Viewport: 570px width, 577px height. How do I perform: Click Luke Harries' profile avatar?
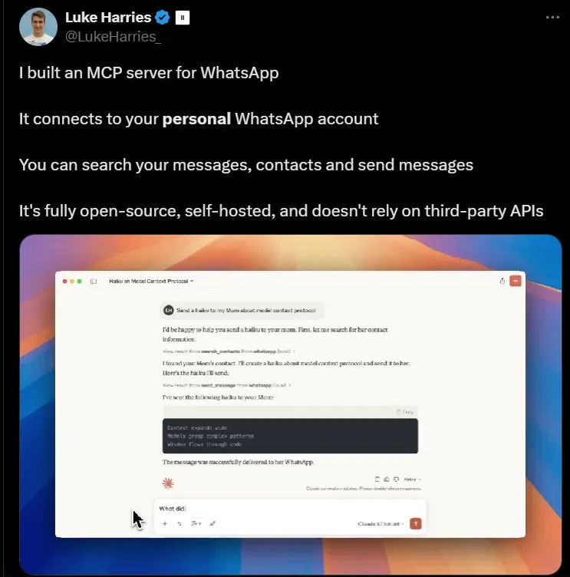click(38, 27)
